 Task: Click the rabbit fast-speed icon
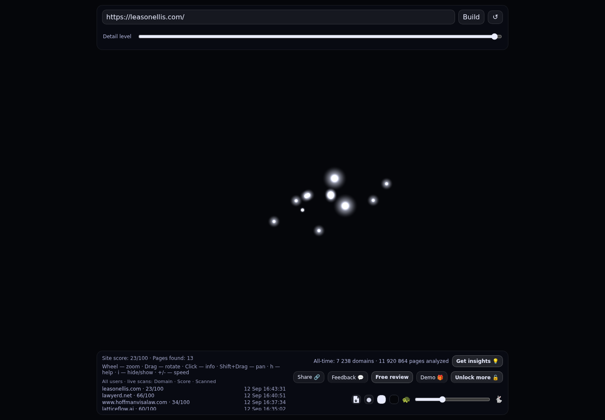[x=499, y=399]
